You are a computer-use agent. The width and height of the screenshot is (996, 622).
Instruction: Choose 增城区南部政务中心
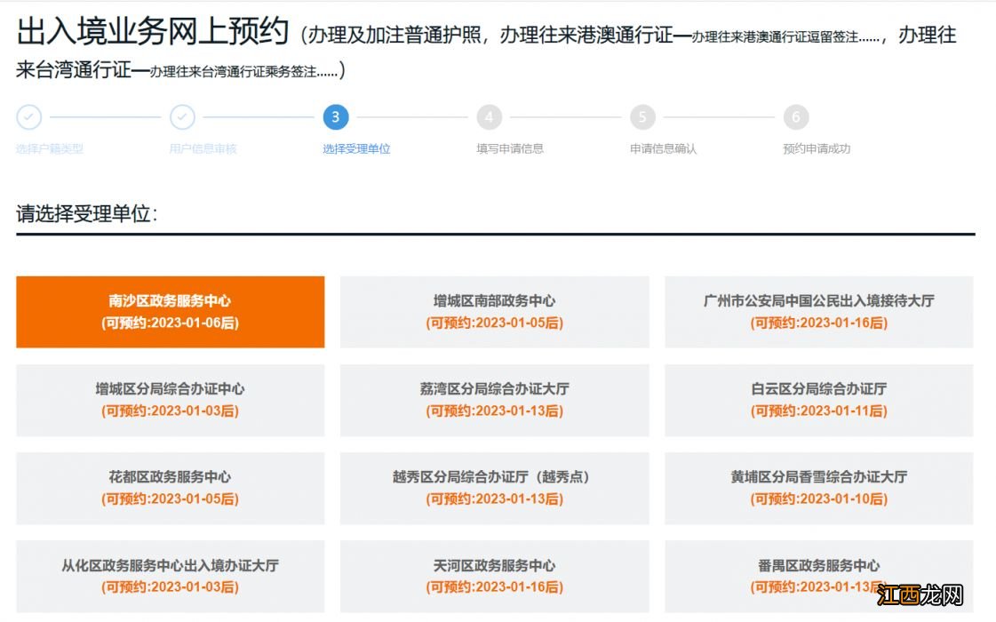(494, 311)
